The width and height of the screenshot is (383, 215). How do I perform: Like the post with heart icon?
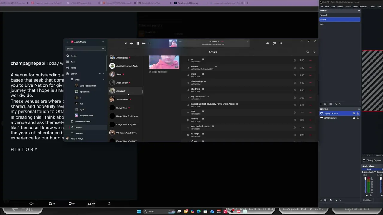point(70,204)
